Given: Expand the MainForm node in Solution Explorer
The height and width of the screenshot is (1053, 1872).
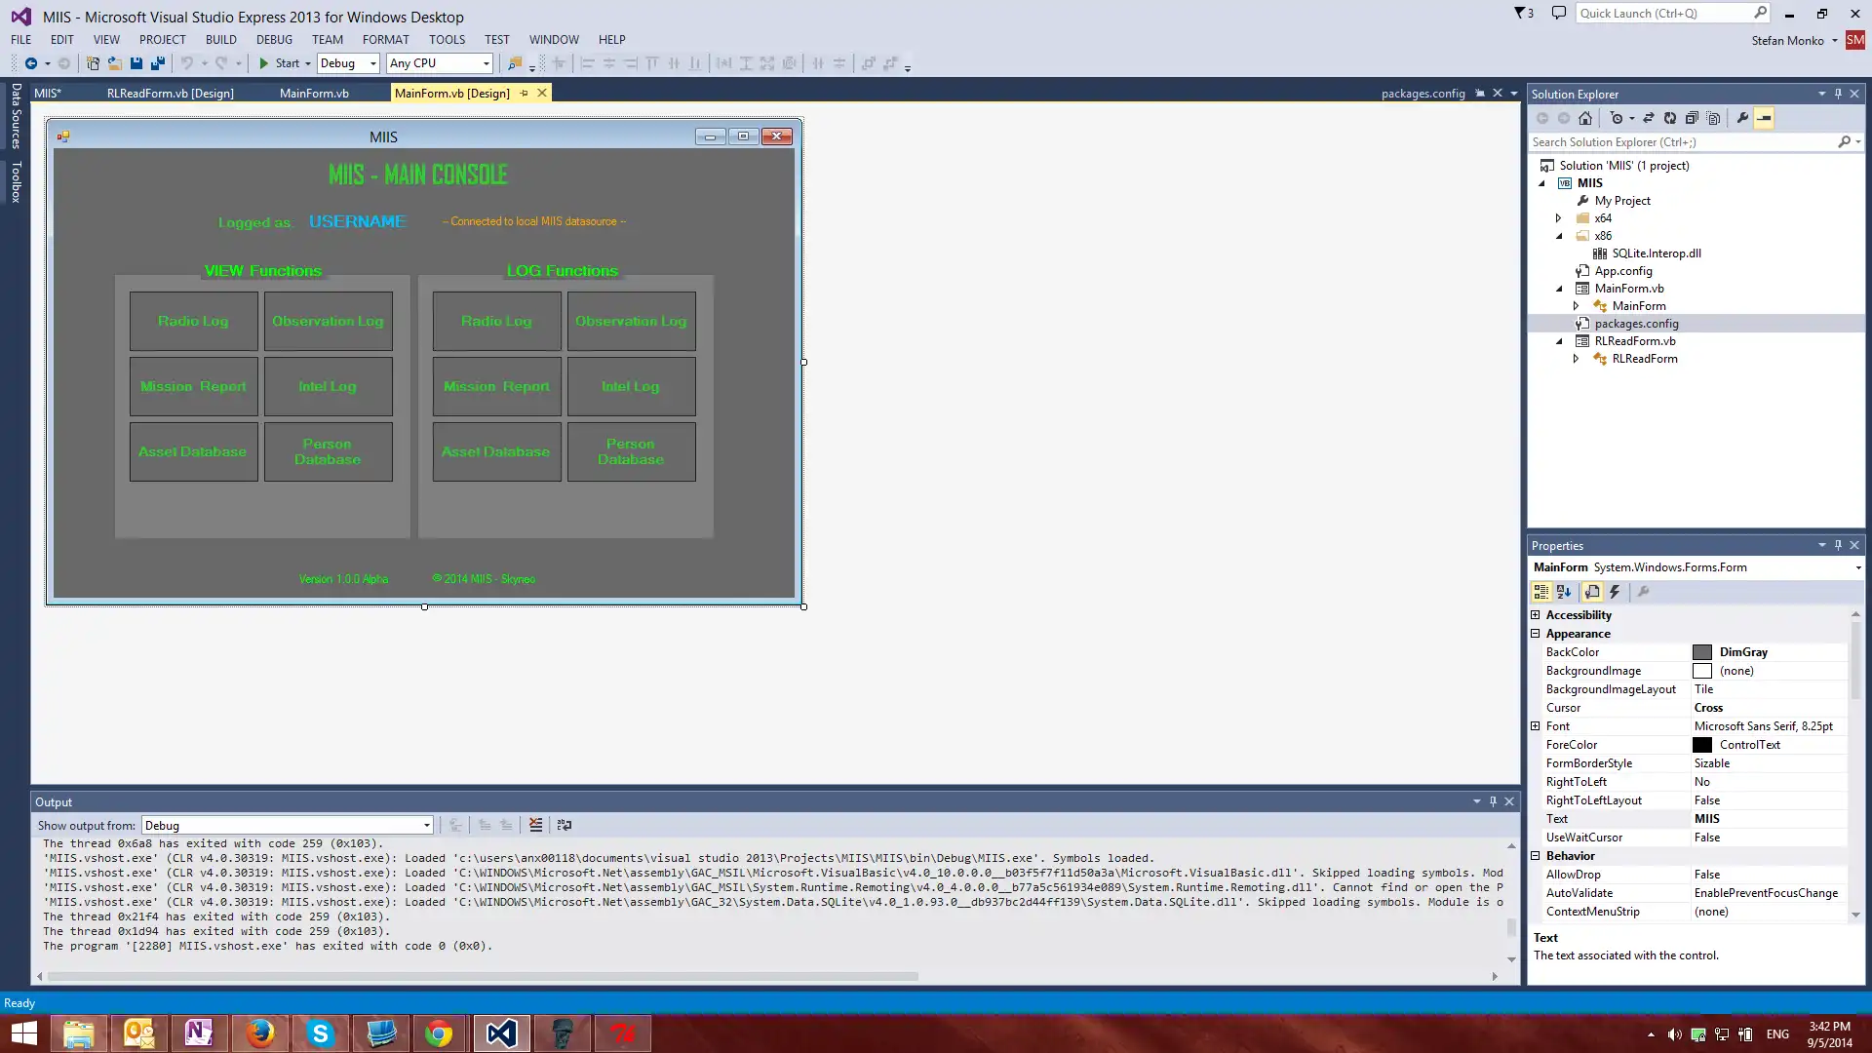Looking at the screenshot, I should point(1575,306).
